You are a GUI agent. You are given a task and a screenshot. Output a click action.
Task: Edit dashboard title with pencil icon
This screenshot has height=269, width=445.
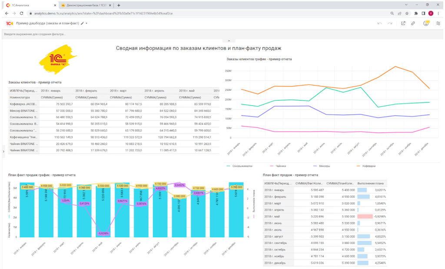coord(82,23)
